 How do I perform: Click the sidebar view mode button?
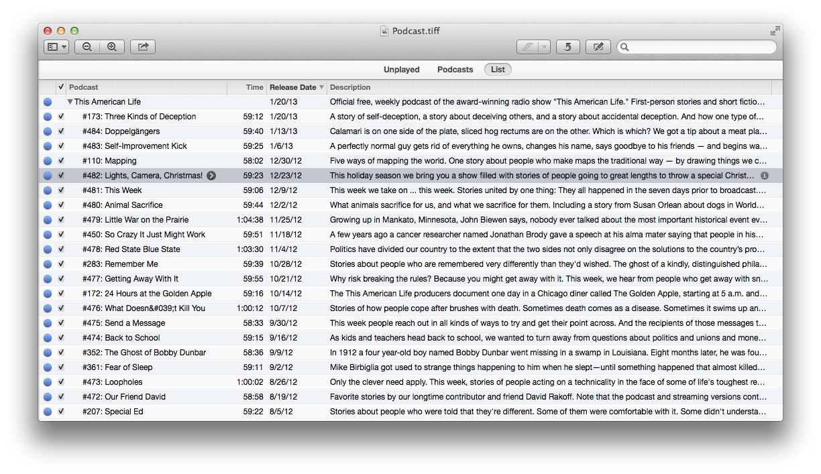[x=56, y=47]
